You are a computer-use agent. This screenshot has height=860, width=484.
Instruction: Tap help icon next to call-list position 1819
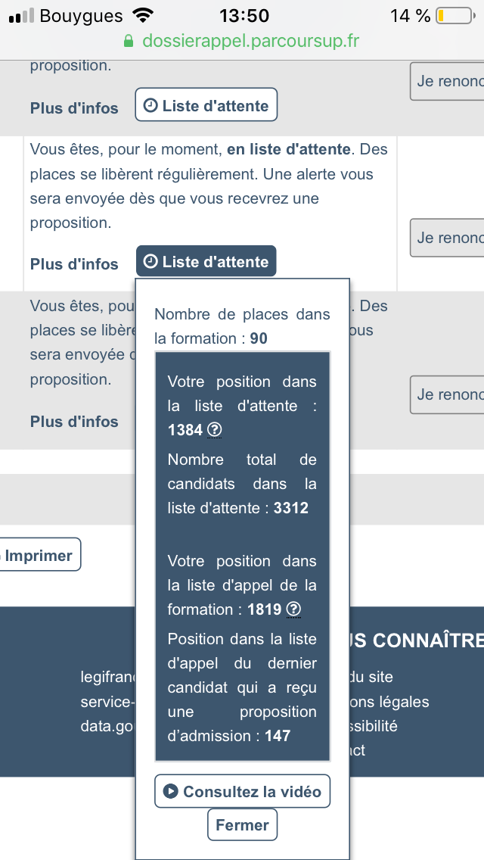294,609
